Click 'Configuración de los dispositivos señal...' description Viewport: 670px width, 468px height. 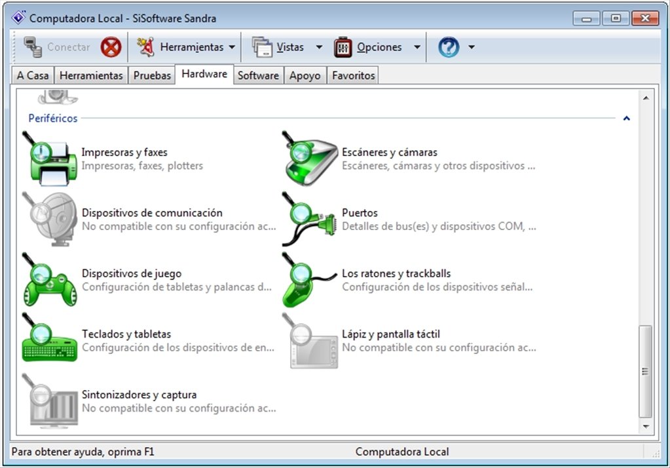pyautogui.click(x=437, y=287)
